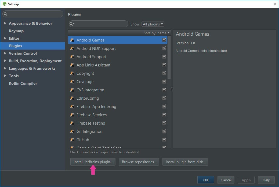Select Plugins in the settings sidebar
279x187 pixels.
(33, 46)
